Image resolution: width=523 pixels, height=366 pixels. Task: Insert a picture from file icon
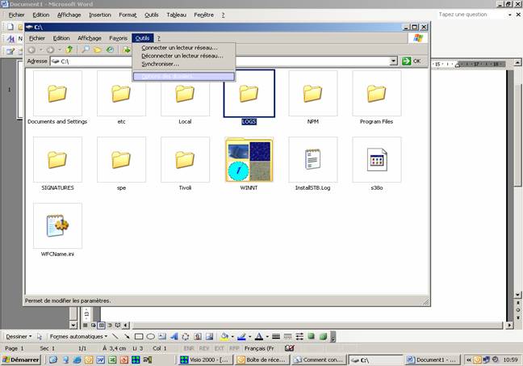coord(209,337)
